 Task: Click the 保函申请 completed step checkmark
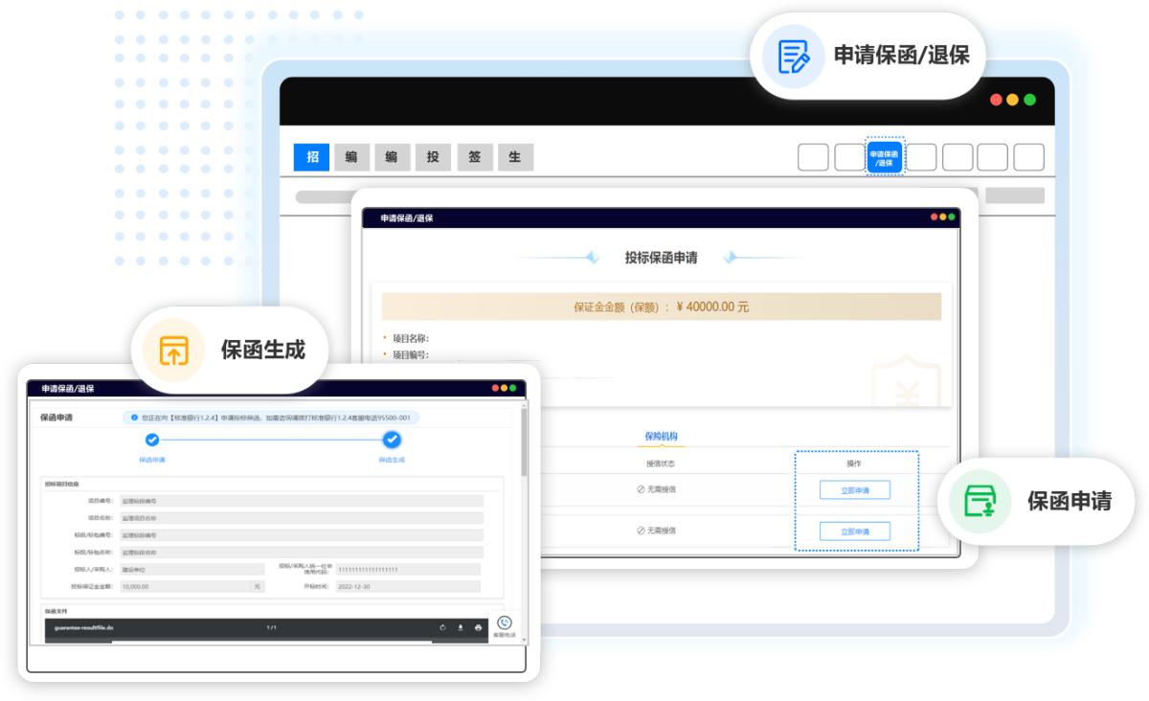point(150,439)
